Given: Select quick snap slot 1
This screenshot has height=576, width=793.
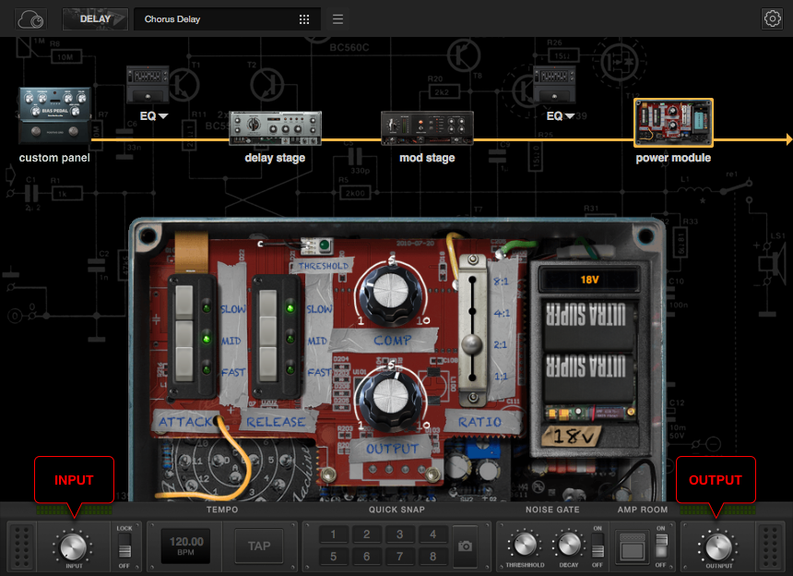Looking at the screenshot, I should (x=333, y=534).
